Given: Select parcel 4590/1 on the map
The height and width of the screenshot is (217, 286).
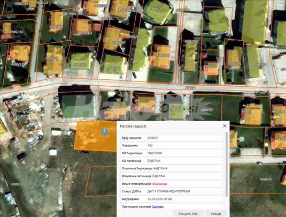Looking at the screenshot, I should tap(16, 184).
